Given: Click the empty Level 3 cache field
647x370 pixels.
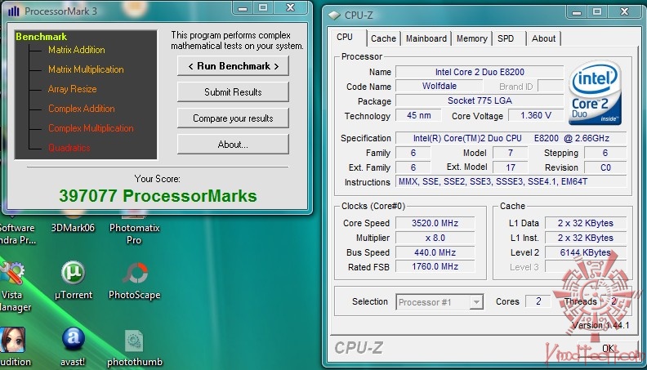Looking at the screenshot, I should 586,267.
